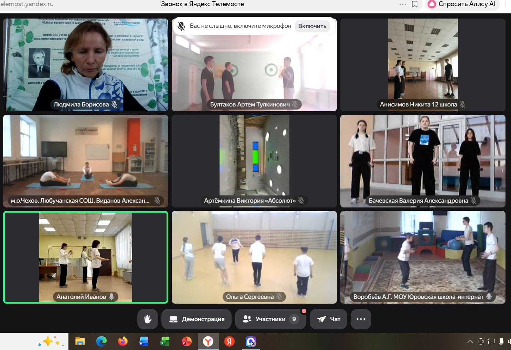Open the red Yandex Я taskbar icon

point(230,341)
